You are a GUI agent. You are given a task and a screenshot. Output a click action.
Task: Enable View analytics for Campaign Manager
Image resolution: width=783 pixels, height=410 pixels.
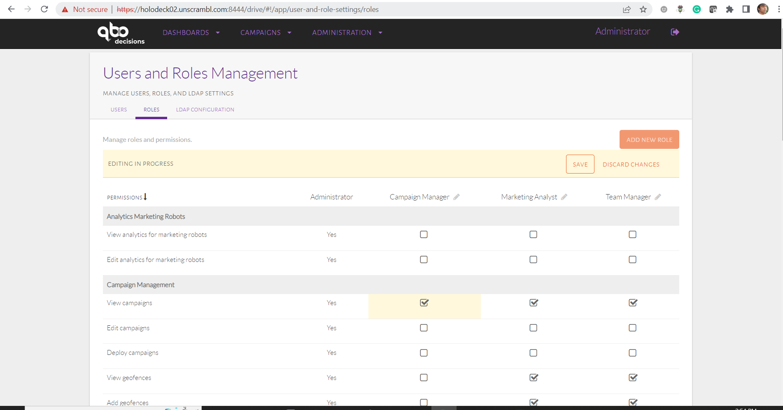point(424,234)
